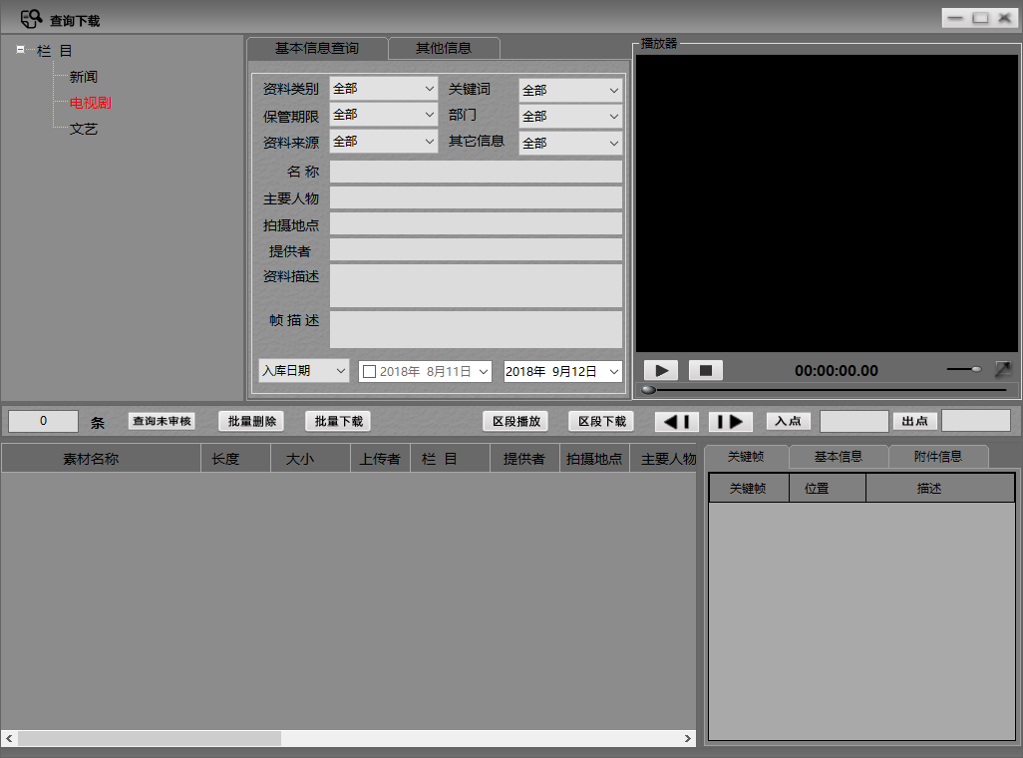Open the 入库日期 date type dropdown
1023x758 pixels.
pos(303,370)
